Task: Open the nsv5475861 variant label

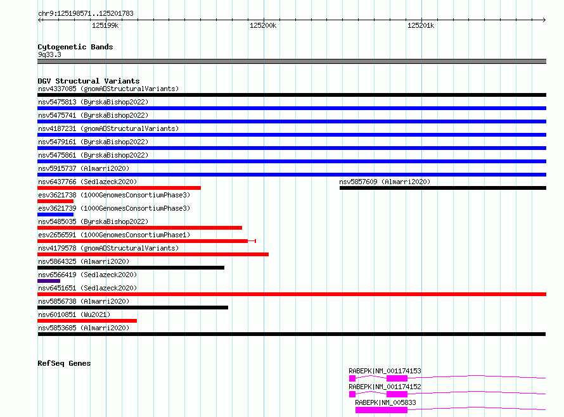Action: coord(93,155)
